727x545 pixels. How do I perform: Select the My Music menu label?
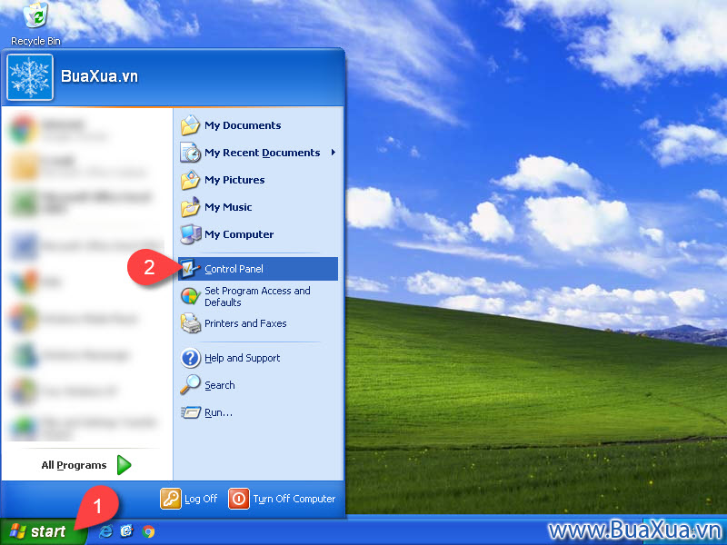(228, 207)
